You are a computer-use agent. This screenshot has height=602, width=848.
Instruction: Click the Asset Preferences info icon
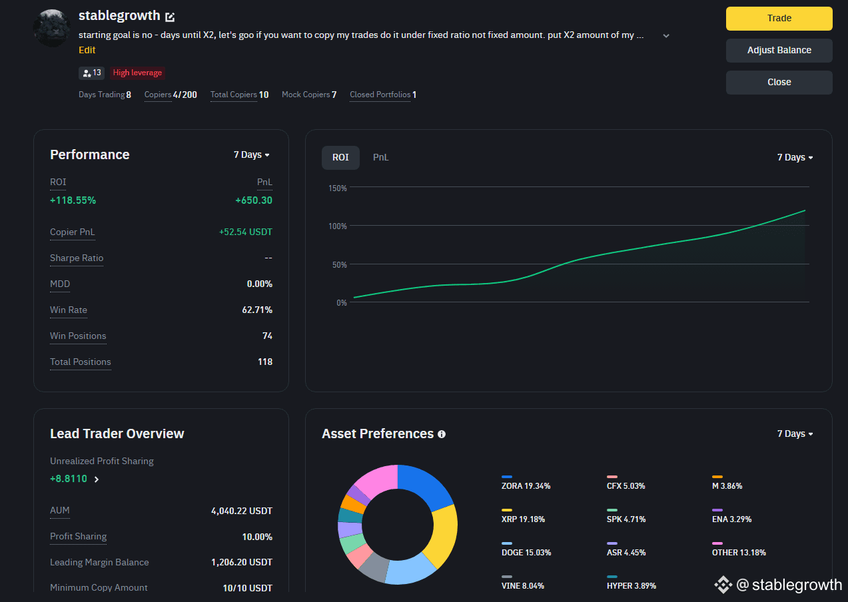click(x=442, y=434)
